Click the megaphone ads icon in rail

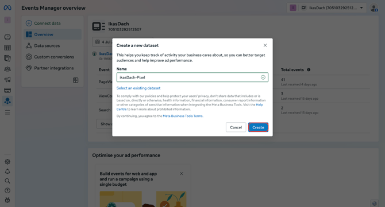pyautogui.click(x=7, y=79)
